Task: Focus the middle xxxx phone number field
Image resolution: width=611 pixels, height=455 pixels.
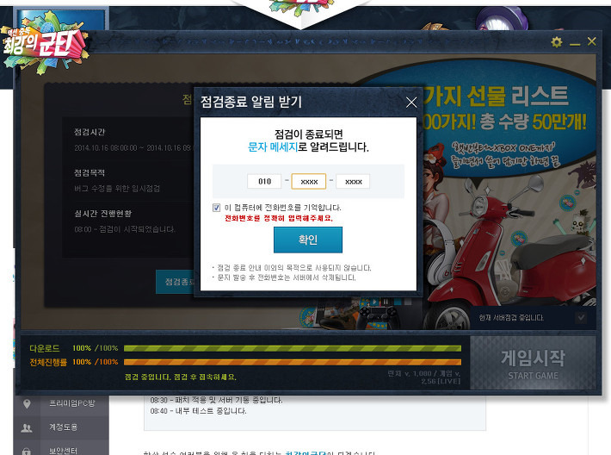Action: click(309, 182)
